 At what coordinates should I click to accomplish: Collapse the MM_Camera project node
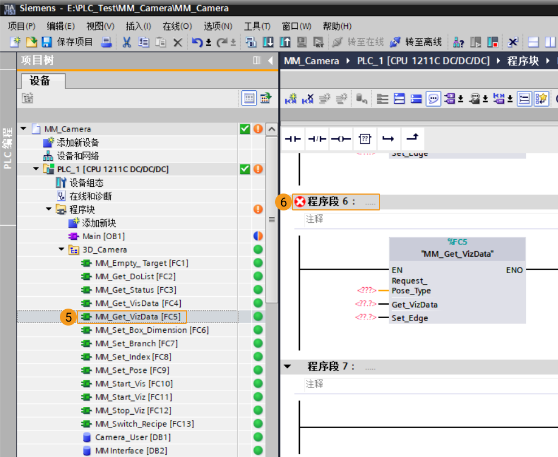coord(24,129)
